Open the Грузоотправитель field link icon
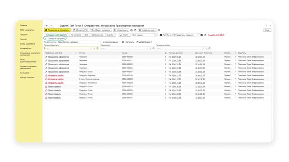 pos(98,48)
